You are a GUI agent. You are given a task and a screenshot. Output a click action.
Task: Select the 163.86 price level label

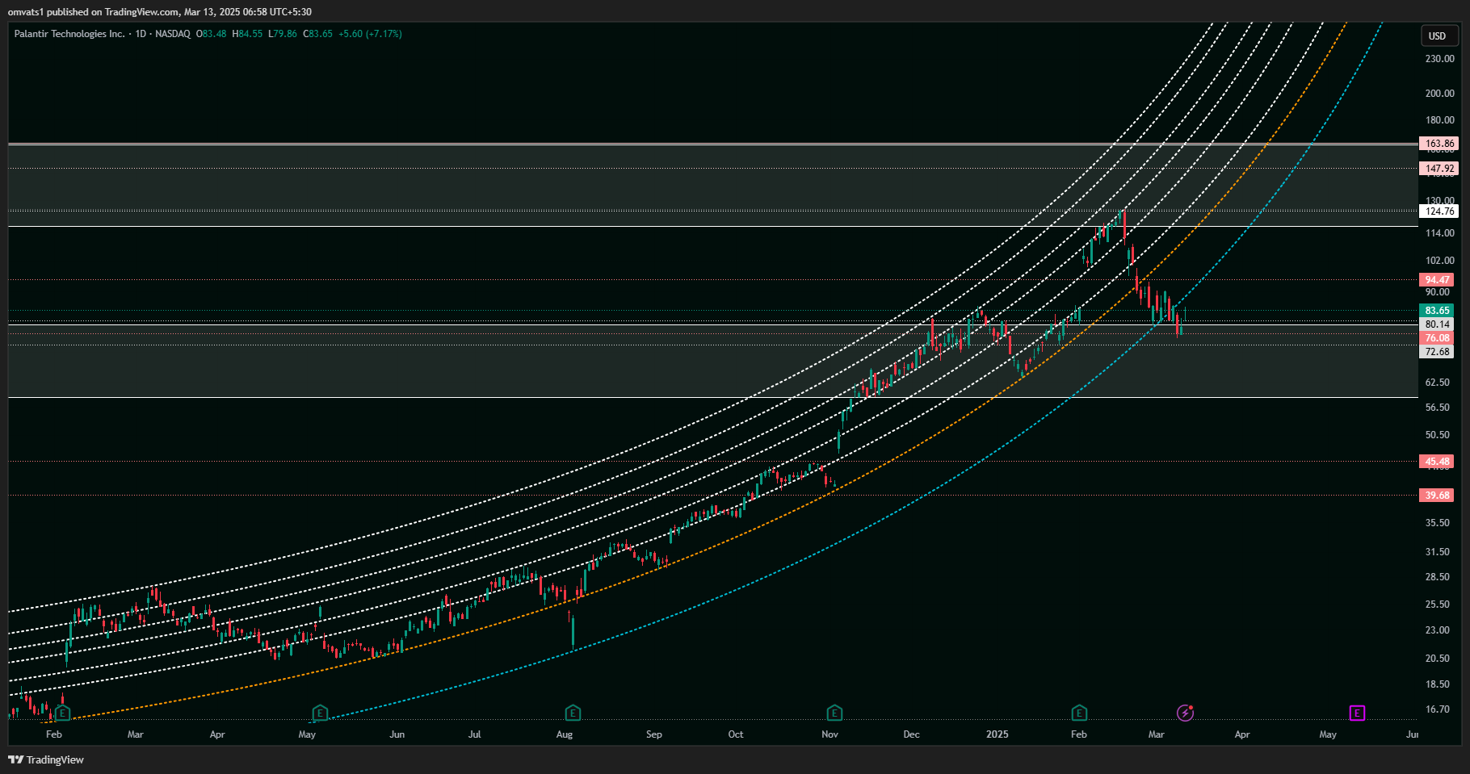[1438, 144]
